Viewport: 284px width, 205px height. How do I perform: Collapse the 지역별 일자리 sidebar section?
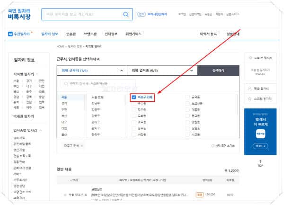[x=37, y=74]
